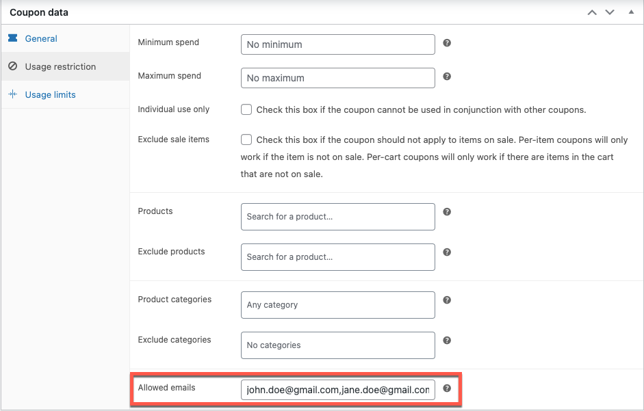Show help for Maximum spend
Viewport: 644px width, 411px height.
[447, 77]
